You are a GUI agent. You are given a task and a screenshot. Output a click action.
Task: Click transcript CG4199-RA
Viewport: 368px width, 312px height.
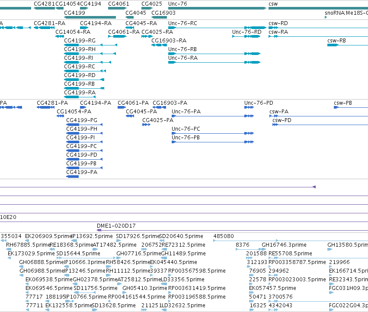(x=80, y=97)
